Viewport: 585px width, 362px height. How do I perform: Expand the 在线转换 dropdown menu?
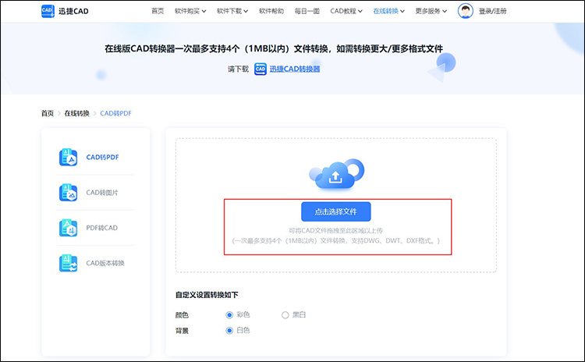click(x=388, y=11)
